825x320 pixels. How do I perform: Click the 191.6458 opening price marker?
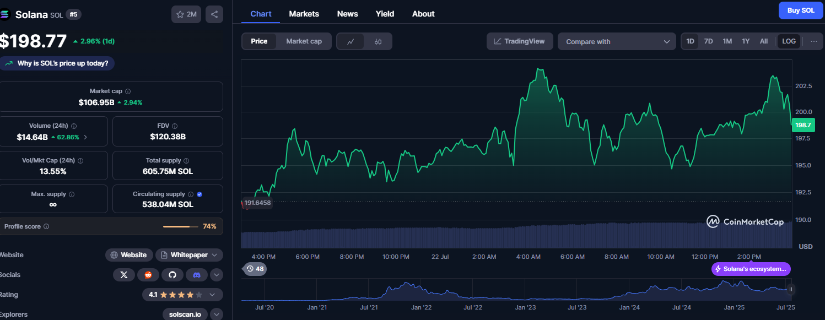tap(258, 203)
